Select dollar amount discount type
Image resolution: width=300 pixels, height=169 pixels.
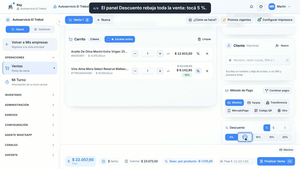point(273,128)
